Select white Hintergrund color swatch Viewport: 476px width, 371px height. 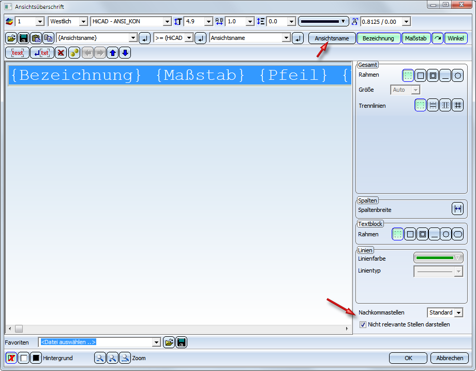[x=24, y=358]
